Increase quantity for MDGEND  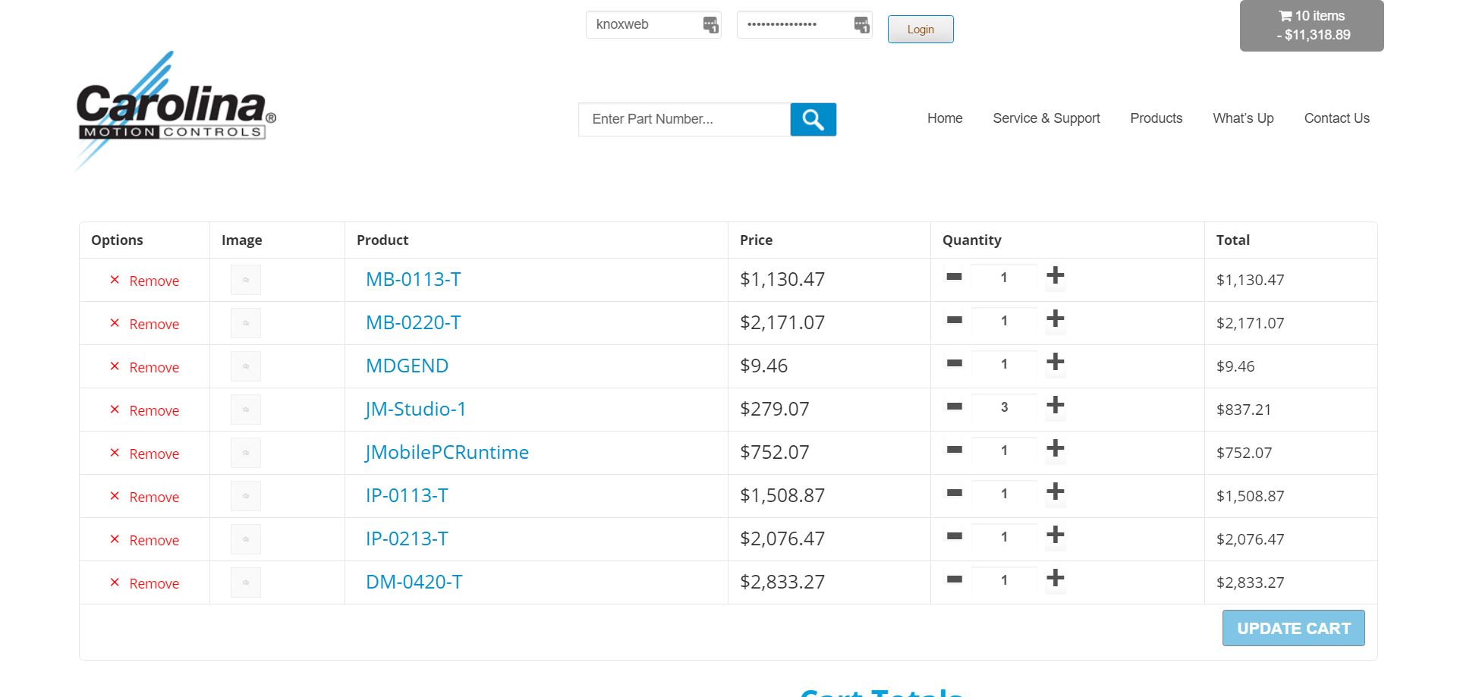1056,363
